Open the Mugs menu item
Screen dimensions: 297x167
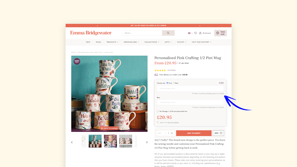(98, 42)
